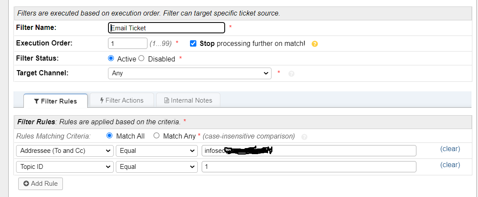The height and width of the screenshot is (197, 478).
Task: Select the Filter Rules tab
Action: click(56, 101)
